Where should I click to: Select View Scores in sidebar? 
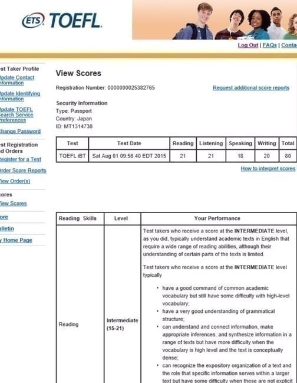click(x=13, y=203)
